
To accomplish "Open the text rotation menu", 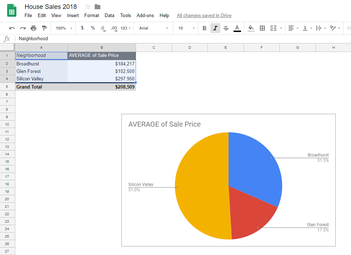I will pos(333,28).
